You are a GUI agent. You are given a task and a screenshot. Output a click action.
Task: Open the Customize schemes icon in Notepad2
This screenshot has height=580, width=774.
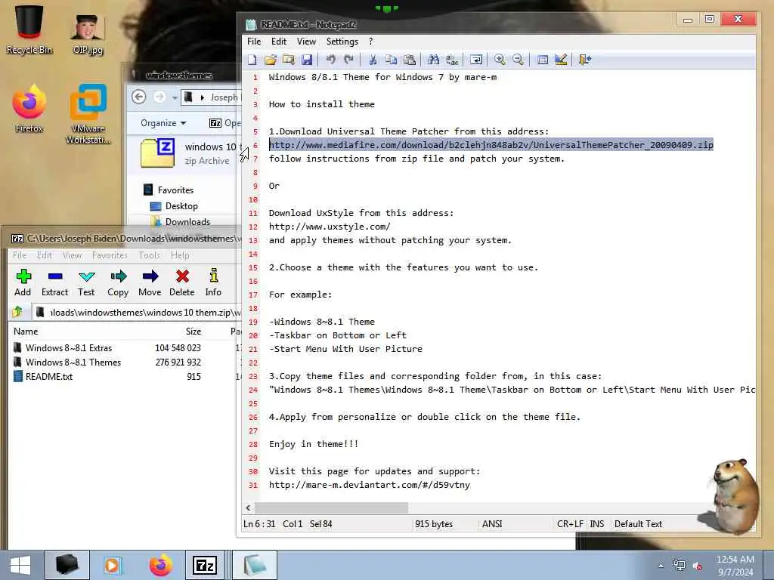coord(561,60)
